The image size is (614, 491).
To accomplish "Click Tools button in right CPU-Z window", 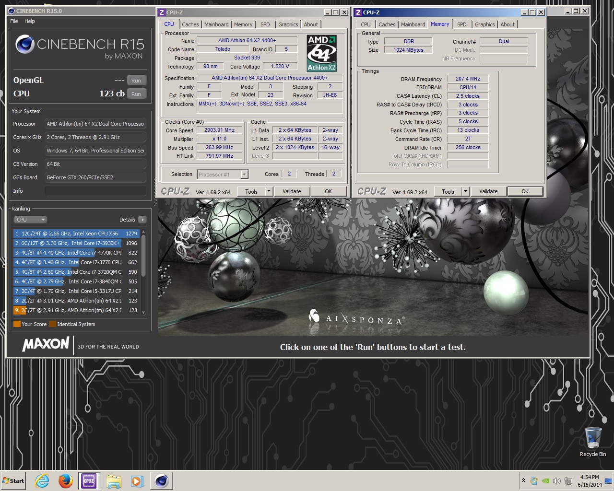I will point(448,191).
